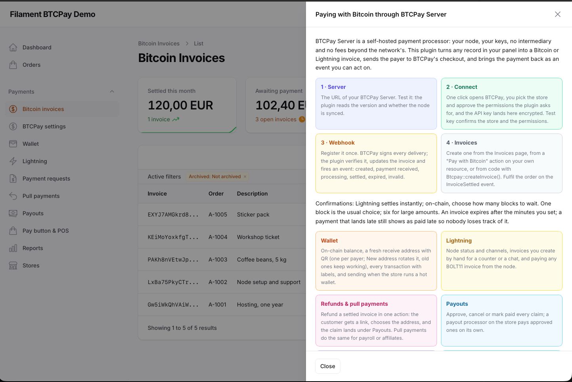
Task: Click the Reports bar chart icon
Action: (13, 248)
